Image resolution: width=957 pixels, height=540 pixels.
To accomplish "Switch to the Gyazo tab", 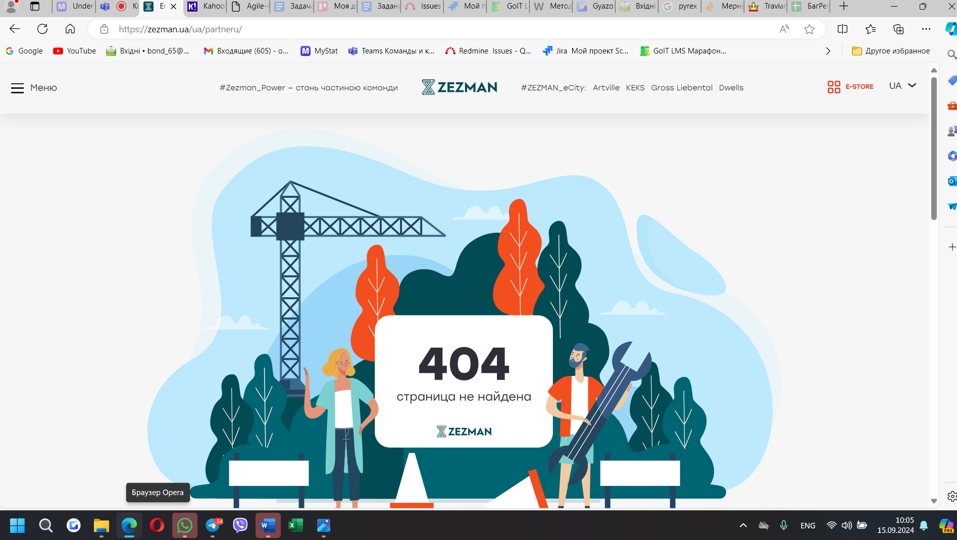I will 596,7.
